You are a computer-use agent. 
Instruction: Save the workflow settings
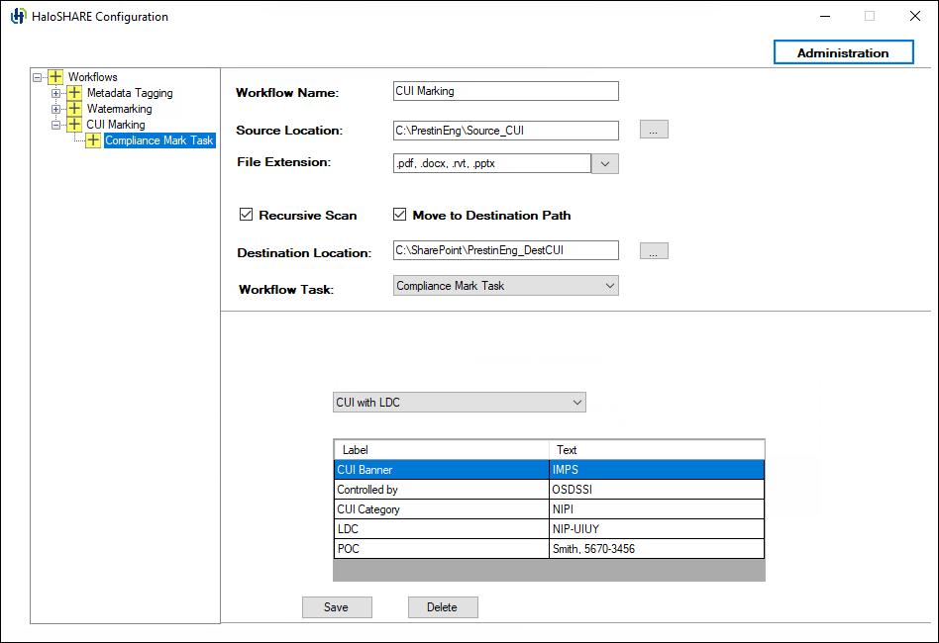click(x=338, y=606)
